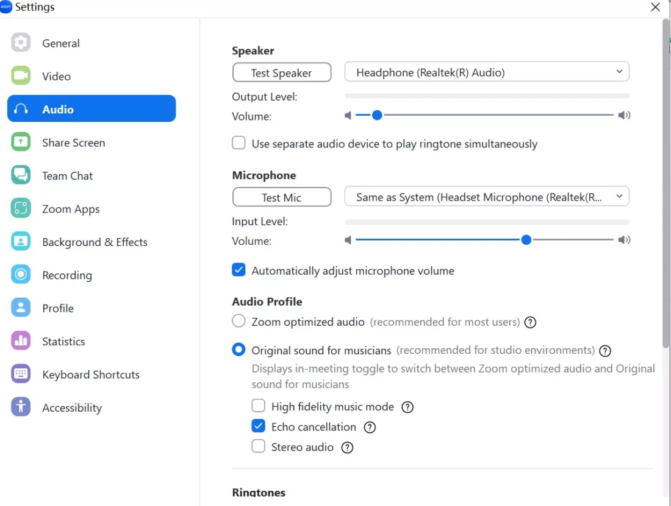
Task: Click the Accessibility figure icon
Action: pyautogui.click(x=21, y=407)
